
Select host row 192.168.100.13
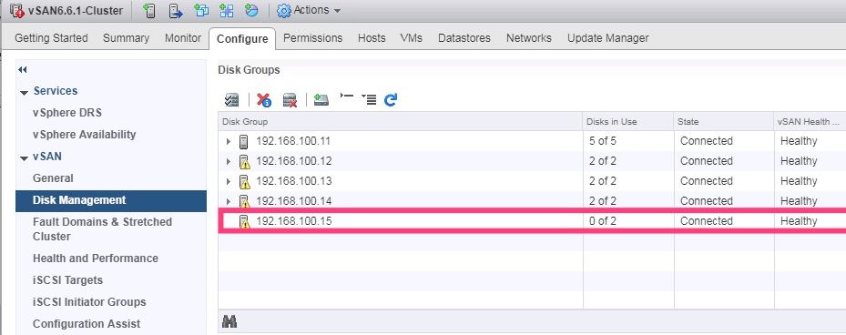tap(532, 181)
